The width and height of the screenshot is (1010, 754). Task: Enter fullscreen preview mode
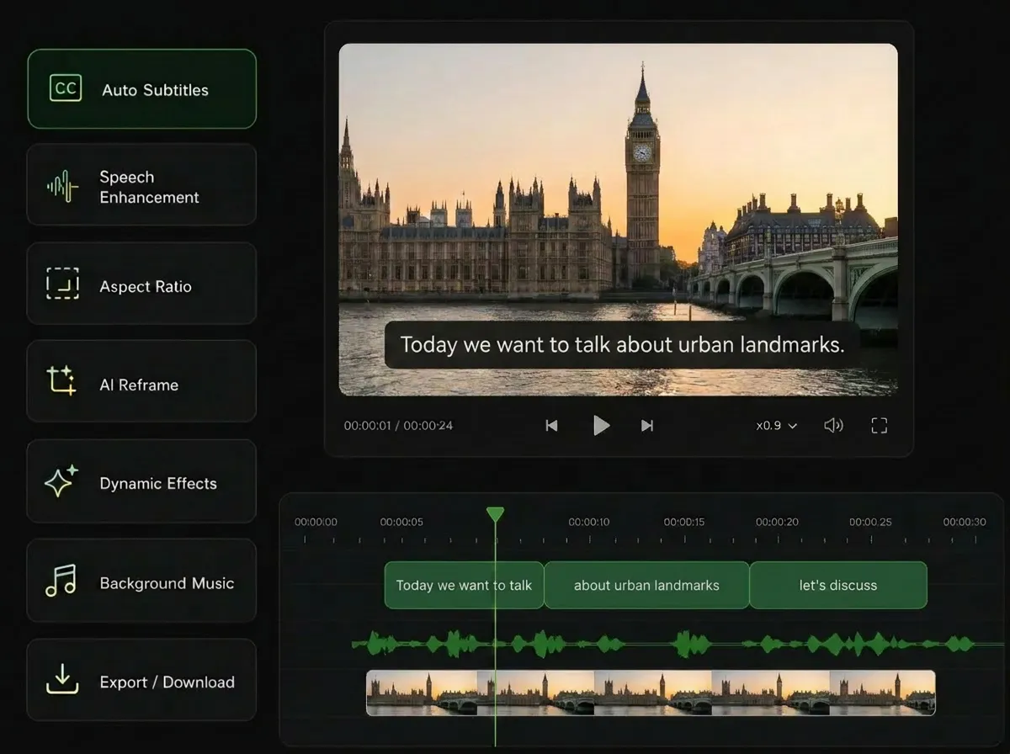tap(880, 425)
